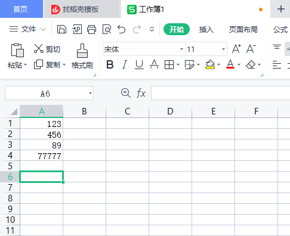The width and height of the screenshot is (290, 236).
Task: Toggle Bold formatting
Action: coord(110,64)
